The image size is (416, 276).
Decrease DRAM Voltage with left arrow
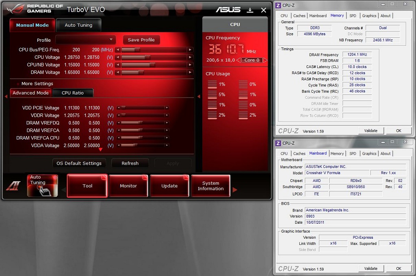pos(117,72)
